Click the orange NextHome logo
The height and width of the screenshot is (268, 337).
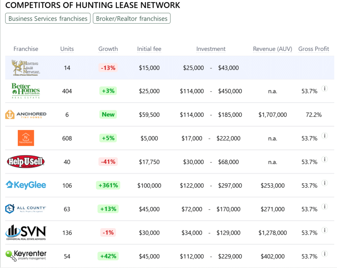click(26, 138)
